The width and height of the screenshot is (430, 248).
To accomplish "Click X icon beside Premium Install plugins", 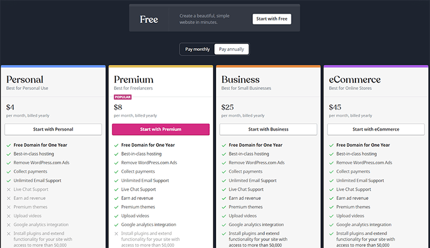I will (x=116, y=234).
